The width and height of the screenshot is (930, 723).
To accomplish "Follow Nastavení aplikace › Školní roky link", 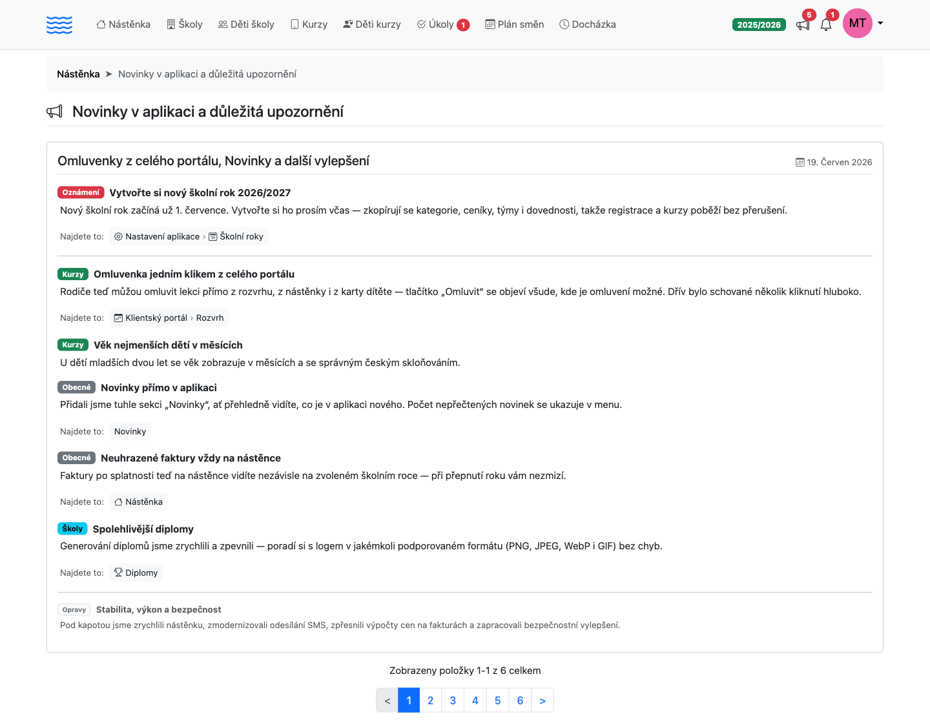I will click(189, 237).
